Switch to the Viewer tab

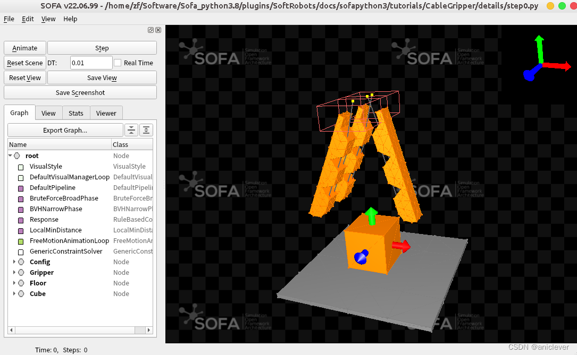pos(106,112)
